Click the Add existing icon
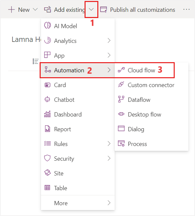This screenshot has height=216, width=195. click(48, 9)
